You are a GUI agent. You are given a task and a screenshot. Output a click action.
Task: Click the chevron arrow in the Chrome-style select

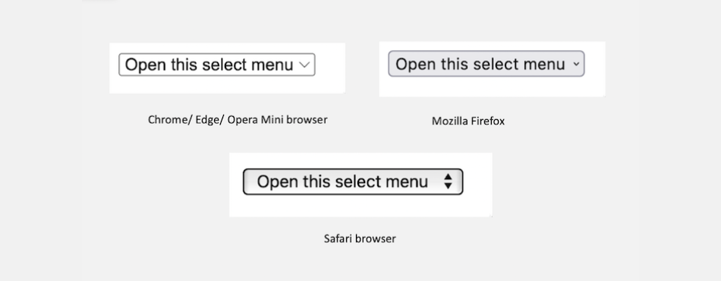click(x=304, y=65)
